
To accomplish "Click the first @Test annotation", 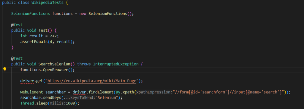I will 17,25.
